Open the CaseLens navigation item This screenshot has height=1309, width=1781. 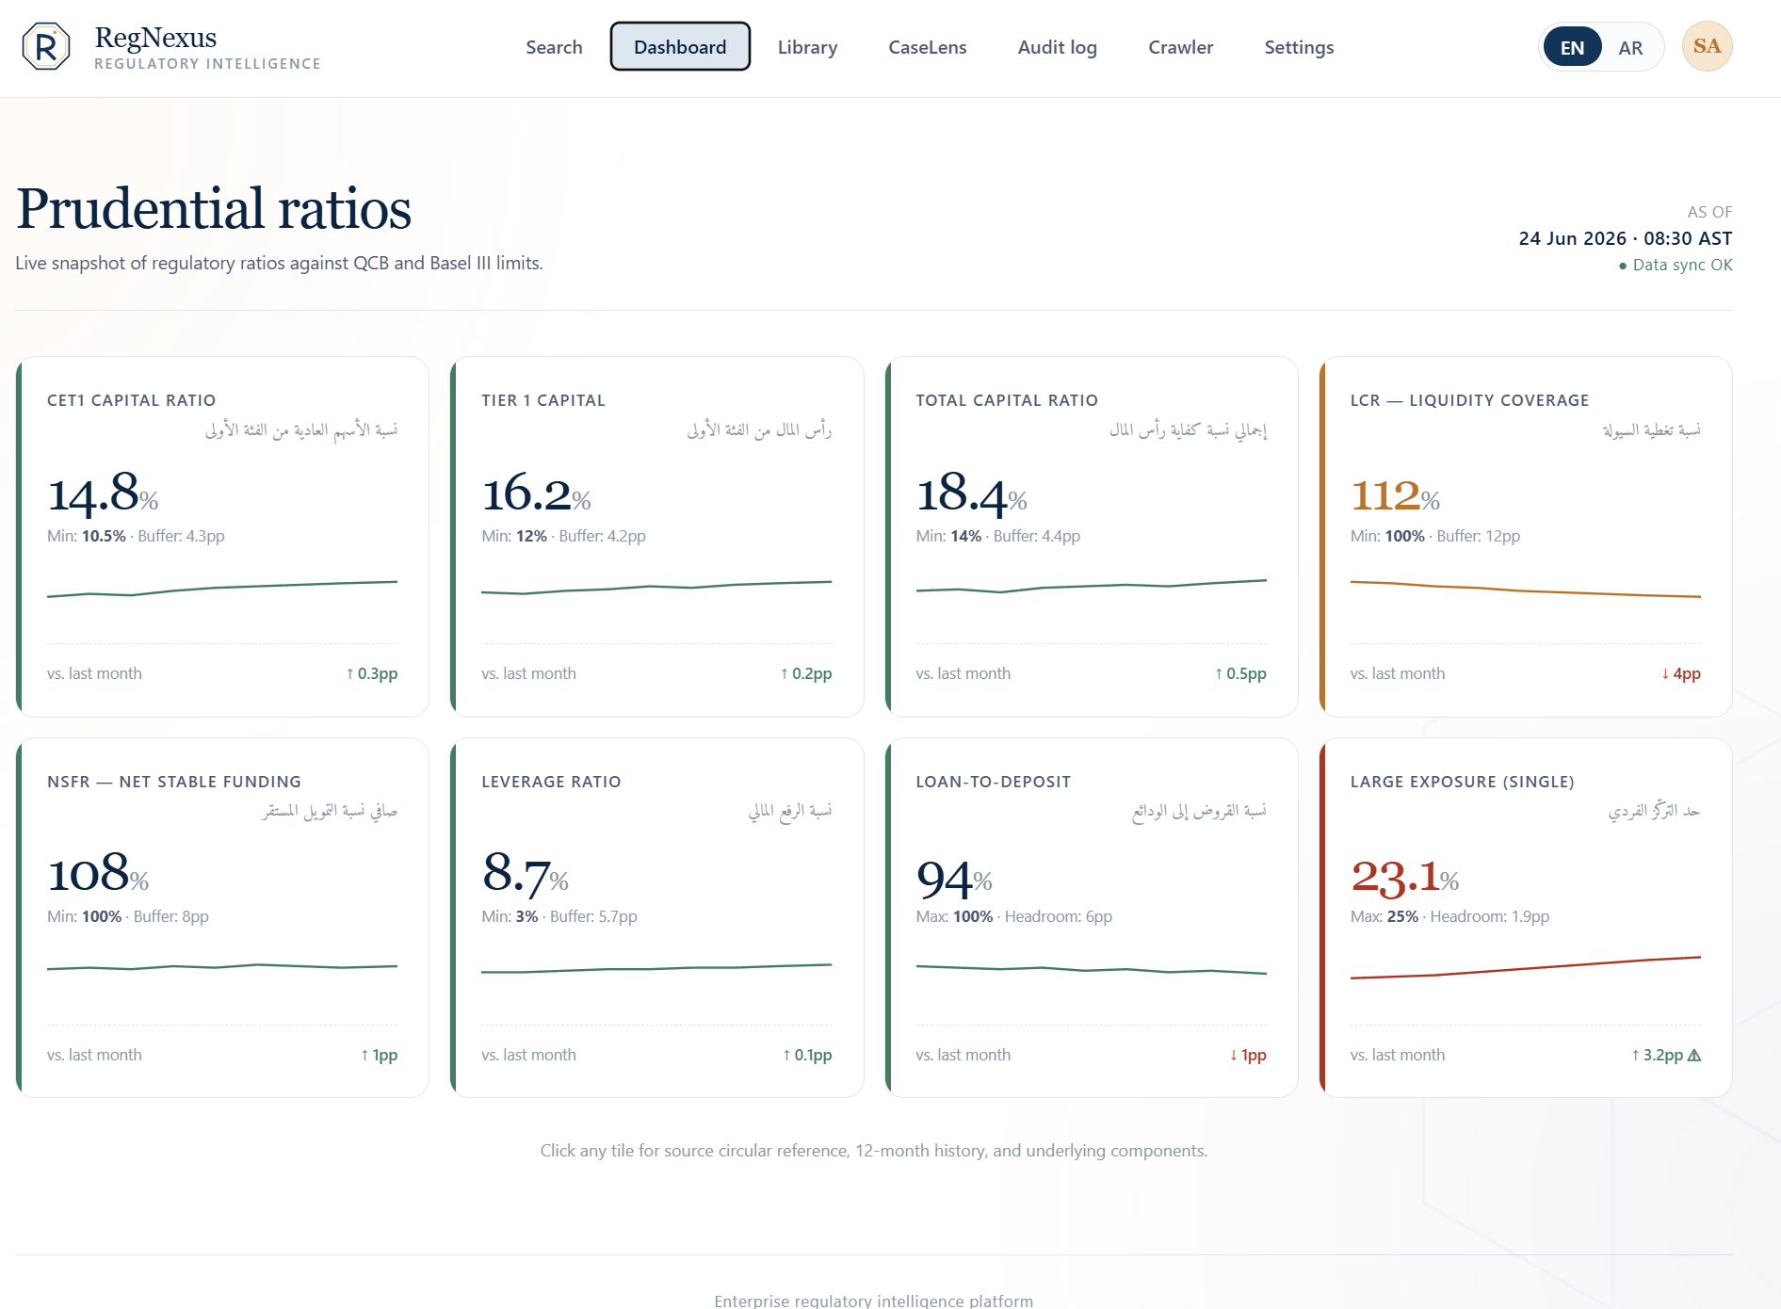point(927,47)
